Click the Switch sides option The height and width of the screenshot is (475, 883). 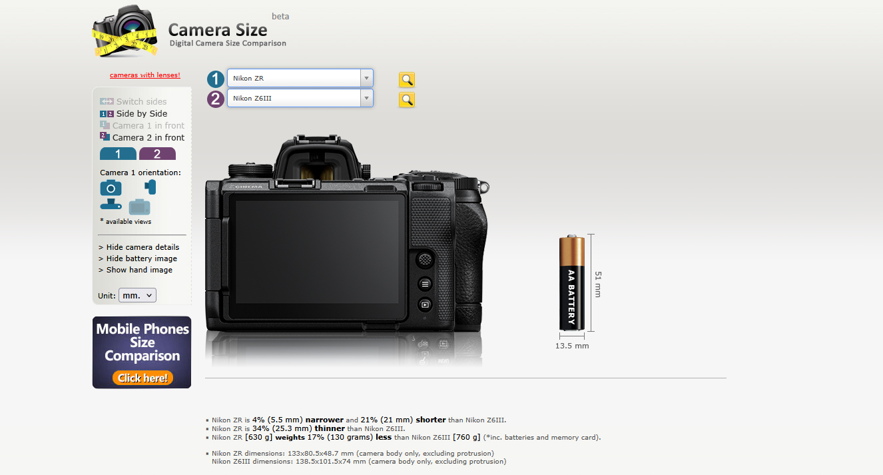click(x=133, y=101)
